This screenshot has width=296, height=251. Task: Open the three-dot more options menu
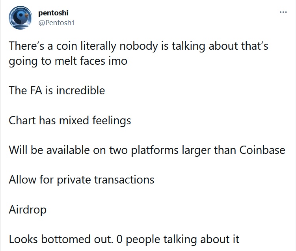pos(283,12)
